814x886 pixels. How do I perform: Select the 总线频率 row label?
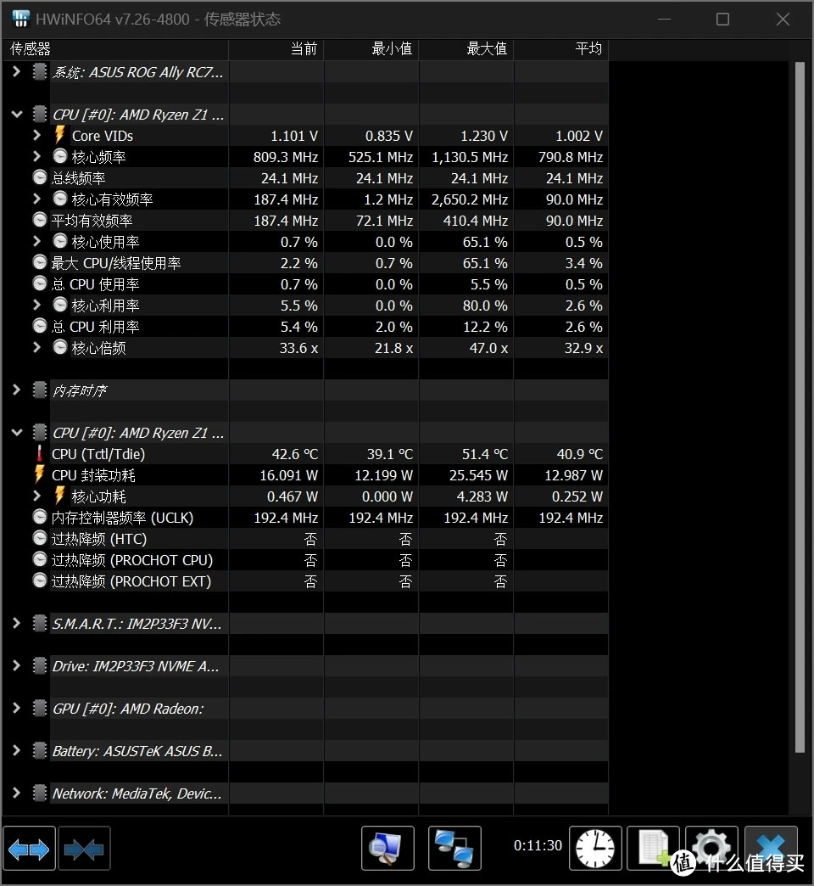79,178
